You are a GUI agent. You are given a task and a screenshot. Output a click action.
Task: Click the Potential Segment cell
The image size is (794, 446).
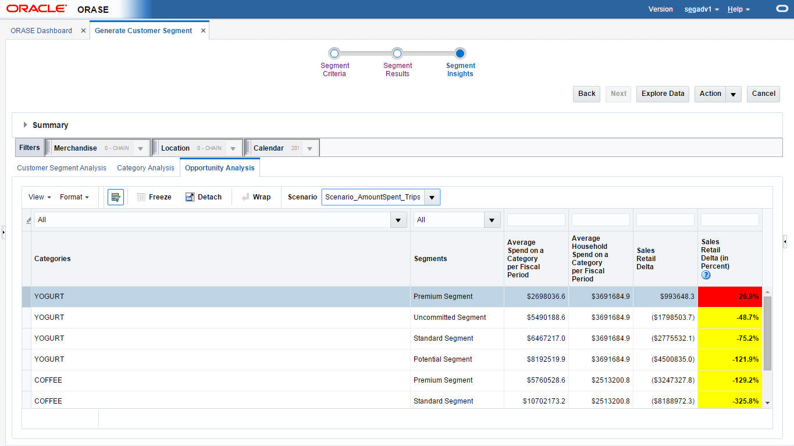pos(457,359)
